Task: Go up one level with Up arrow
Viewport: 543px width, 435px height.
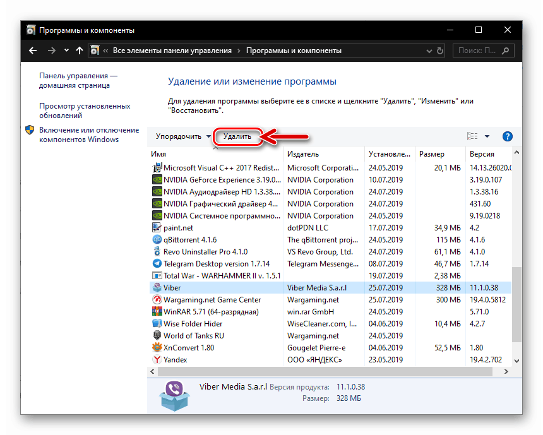Action: 80,51
